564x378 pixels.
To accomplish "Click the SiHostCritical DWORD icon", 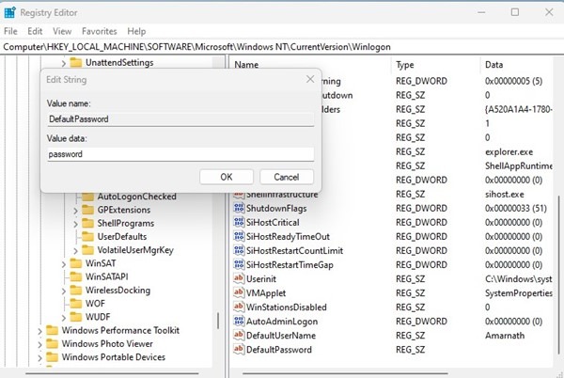I will 239,223.
